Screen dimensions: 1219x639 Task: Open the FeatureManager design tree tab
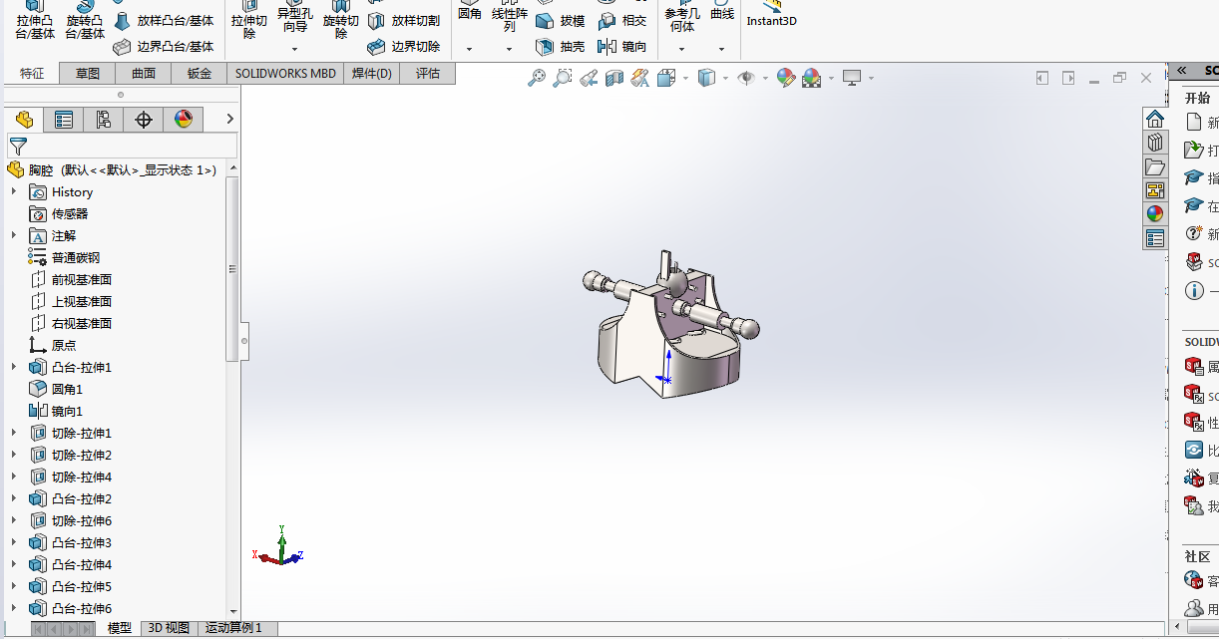(24, 120)
